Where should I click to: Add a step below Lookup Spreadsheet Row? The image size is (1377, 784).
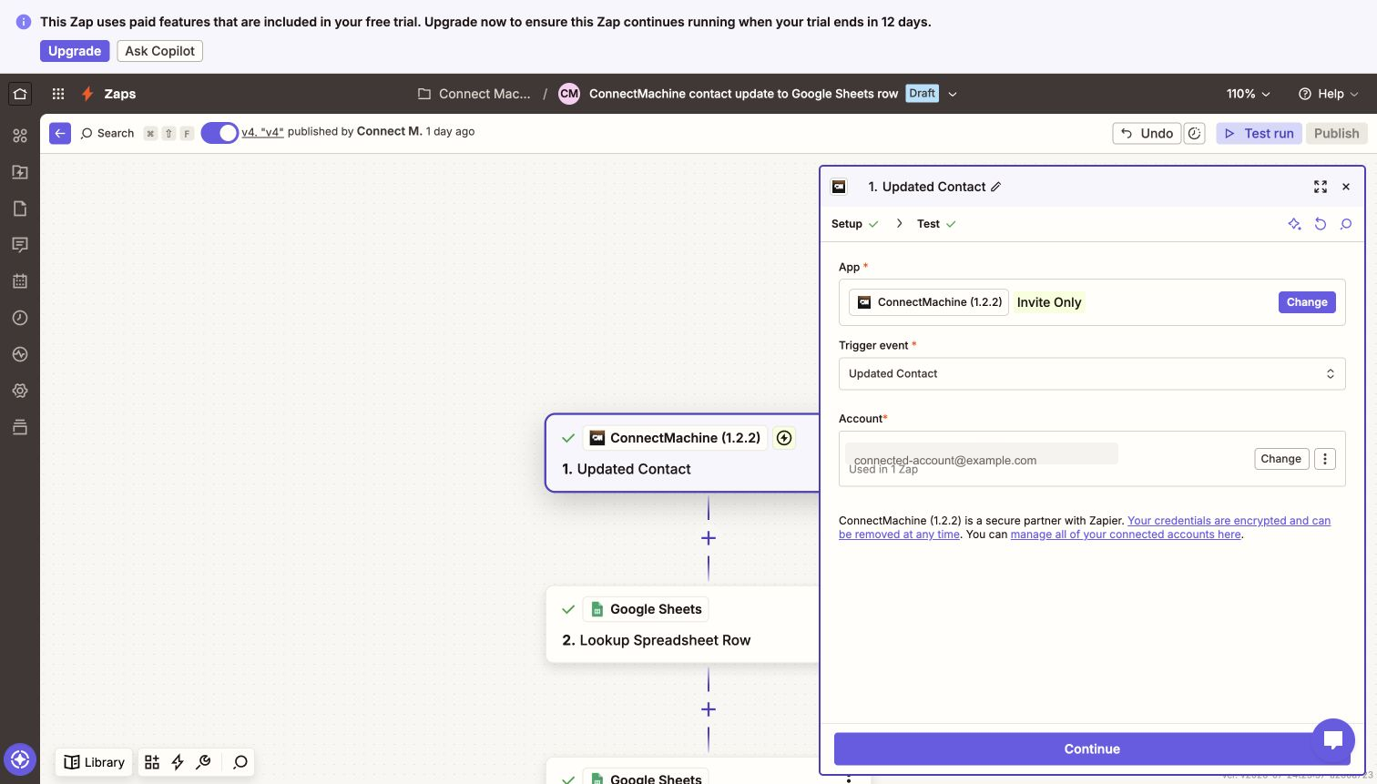click(x=709, y=709)
